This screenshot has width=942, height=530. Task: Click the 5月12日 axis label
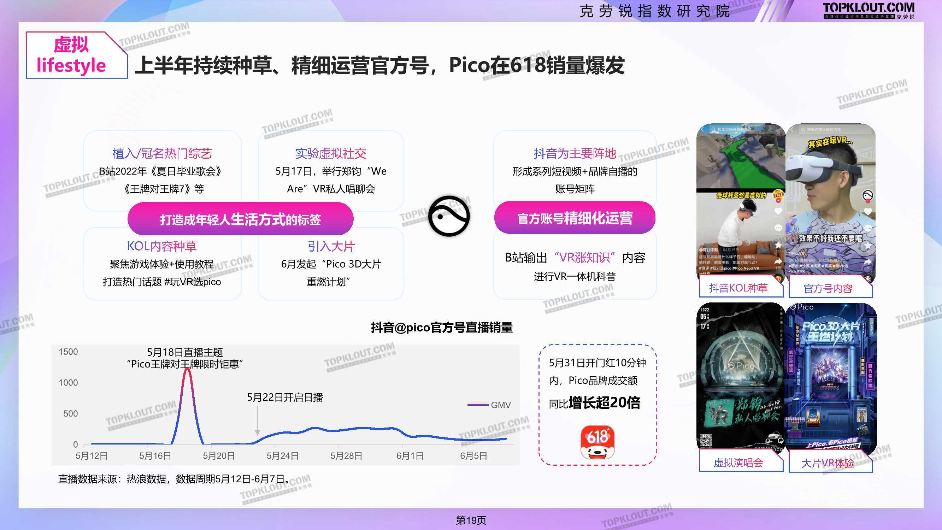[x=92, y=456]
